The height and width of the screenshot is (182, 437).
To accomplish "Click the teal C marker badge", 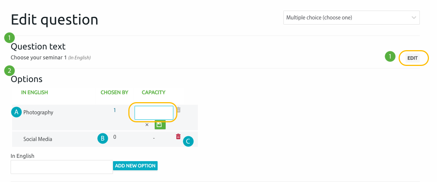I will point(188,141).
